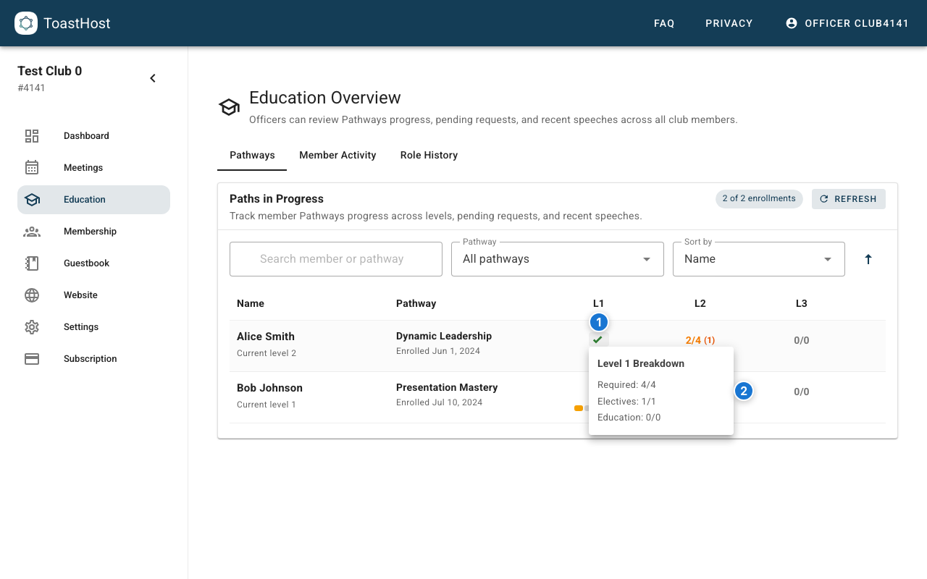
Task: Open Website globe icon in sidebar
Action: coord(32,295)
